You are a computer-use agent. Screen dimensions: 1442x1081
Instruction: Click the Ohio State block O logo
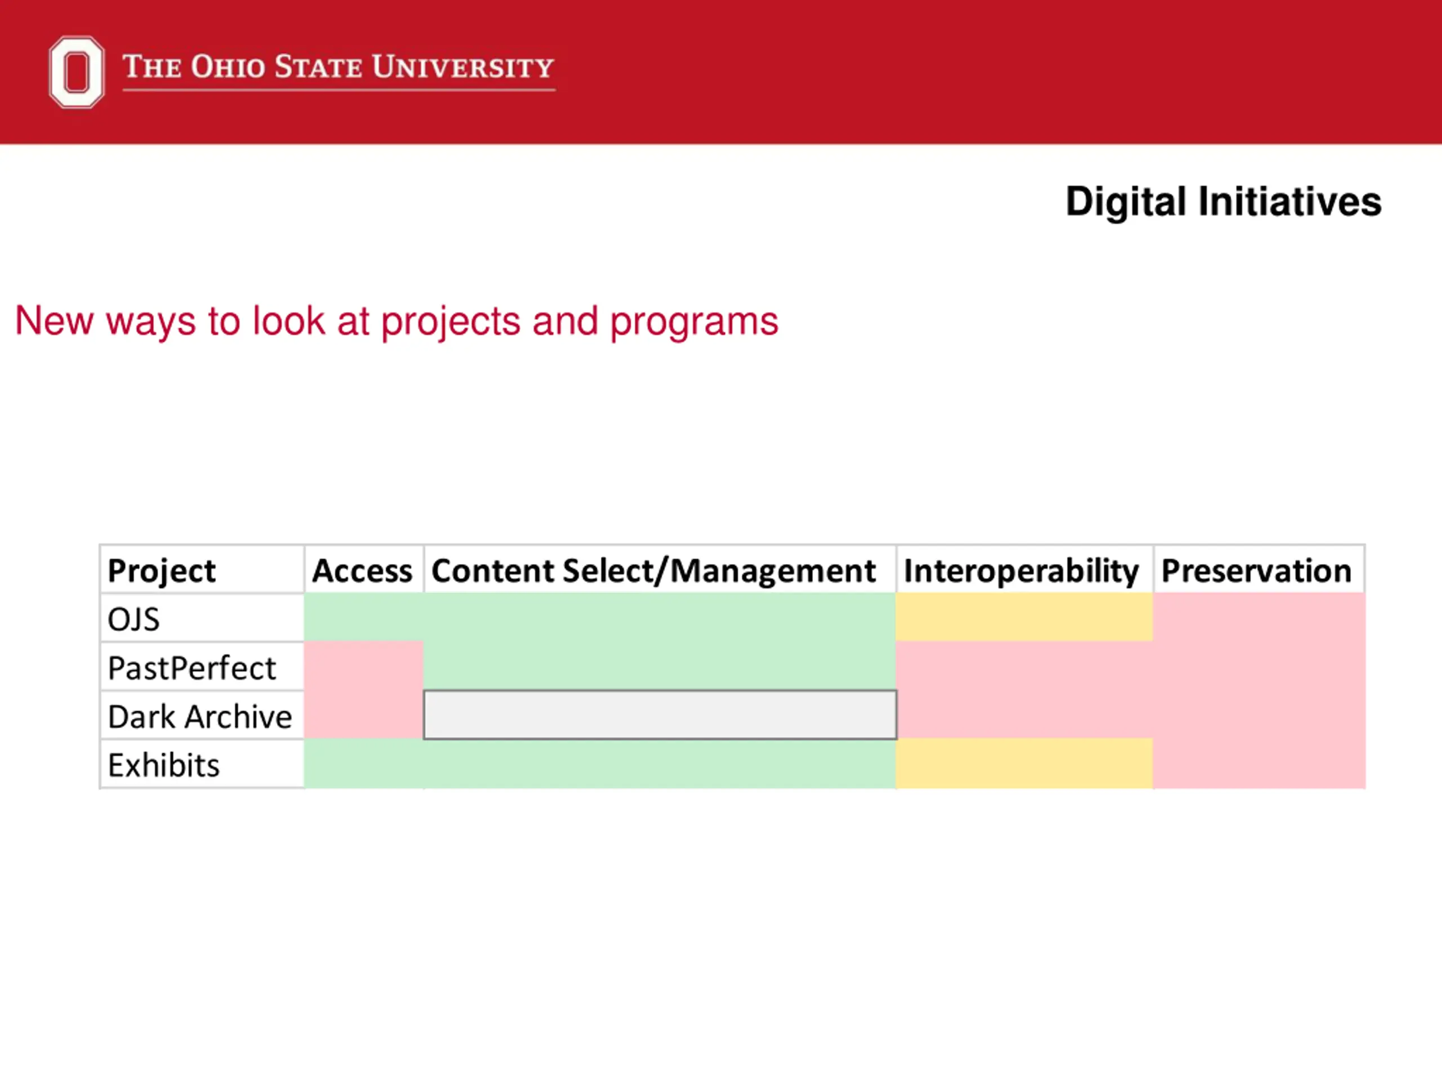pyautogui.click(x=76, y=72)
